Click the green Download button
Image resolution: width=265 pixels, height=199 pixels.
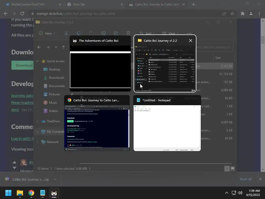[23, 65]
